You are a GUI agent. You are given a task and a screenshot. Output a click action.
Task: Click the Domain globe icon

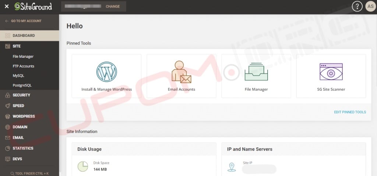point(8,127)
